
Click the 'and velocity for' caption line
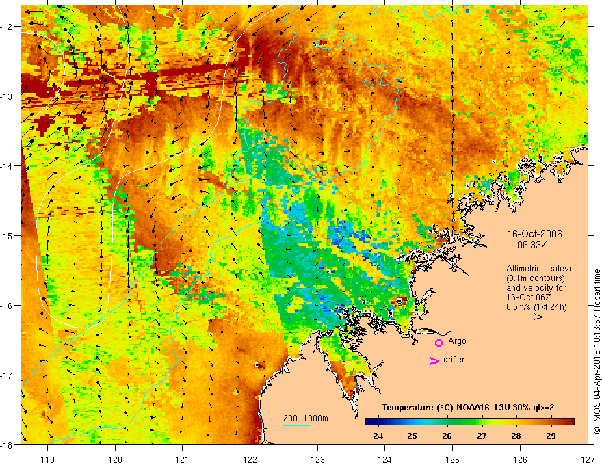pyautogui.click(x=536, y=288)
